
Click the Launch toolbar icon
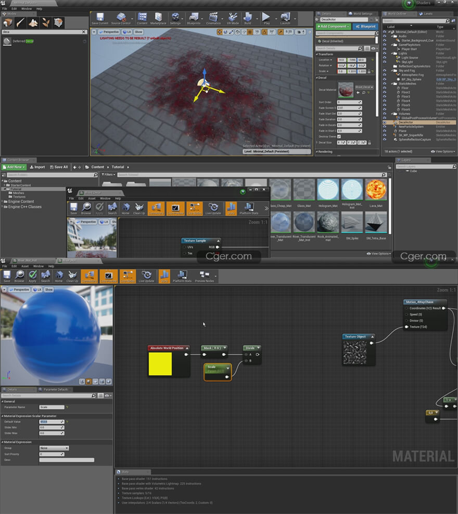(x=285, y=19)
